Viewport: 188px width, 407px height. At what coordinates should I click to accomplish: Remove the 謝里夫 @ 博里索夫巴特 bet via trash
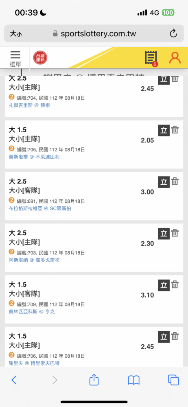coord(175,336)
